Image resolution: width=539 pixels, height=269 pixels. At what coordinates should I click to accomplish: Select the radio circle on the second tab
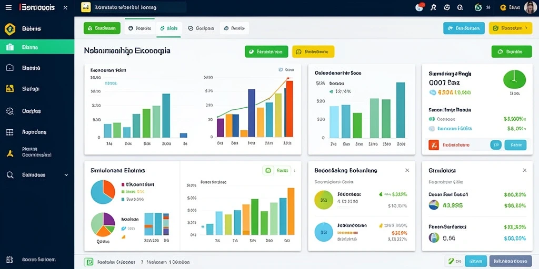click(x=131, y=28)
